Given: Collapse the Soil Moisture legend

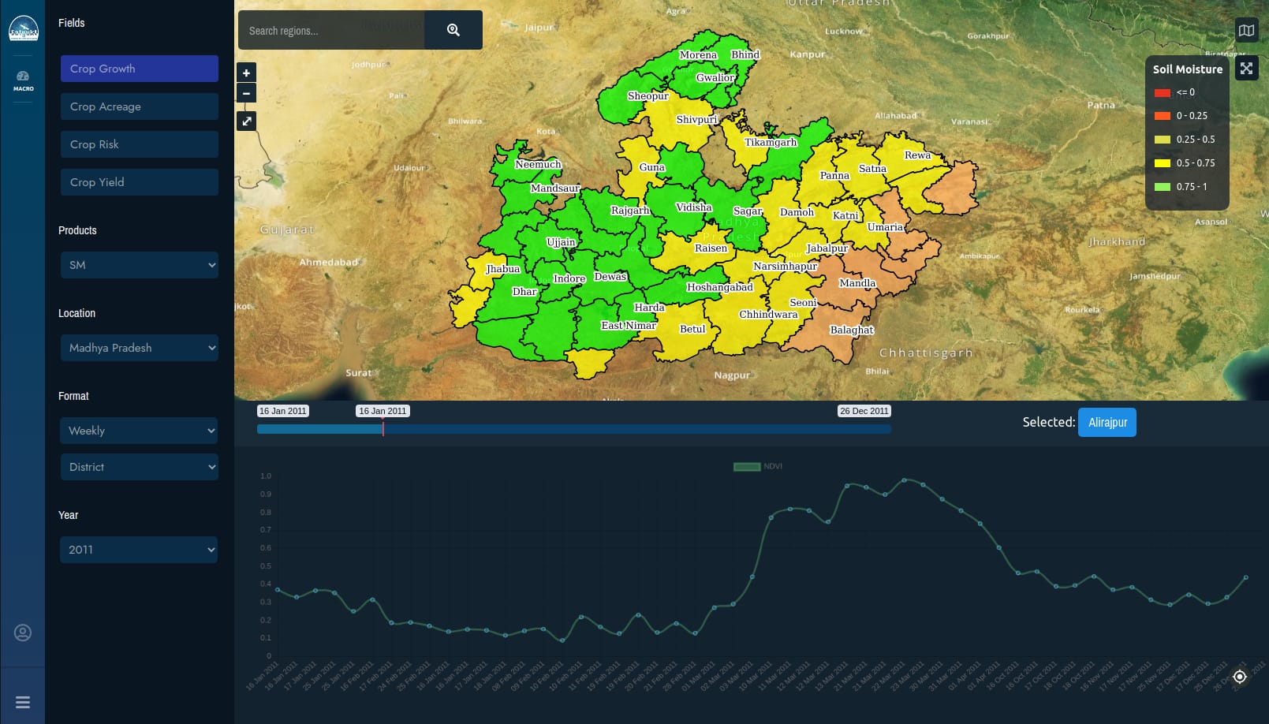Looking at the screenshot, I should (1246, 69).
